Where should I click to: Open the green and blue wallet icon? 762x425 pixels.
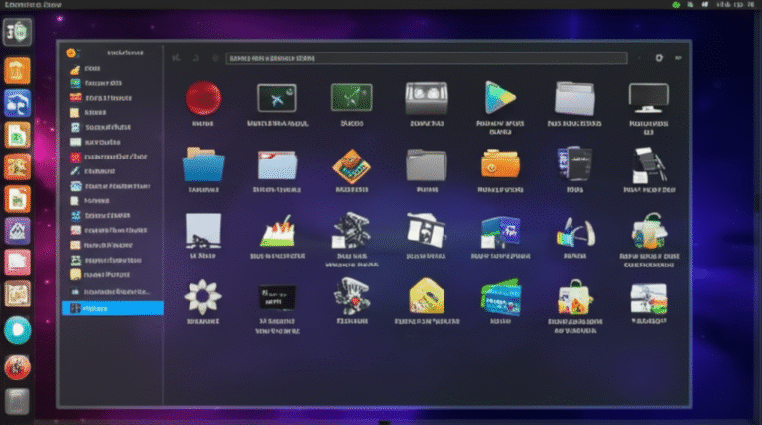pyautogui.click(x=500, y=297)
